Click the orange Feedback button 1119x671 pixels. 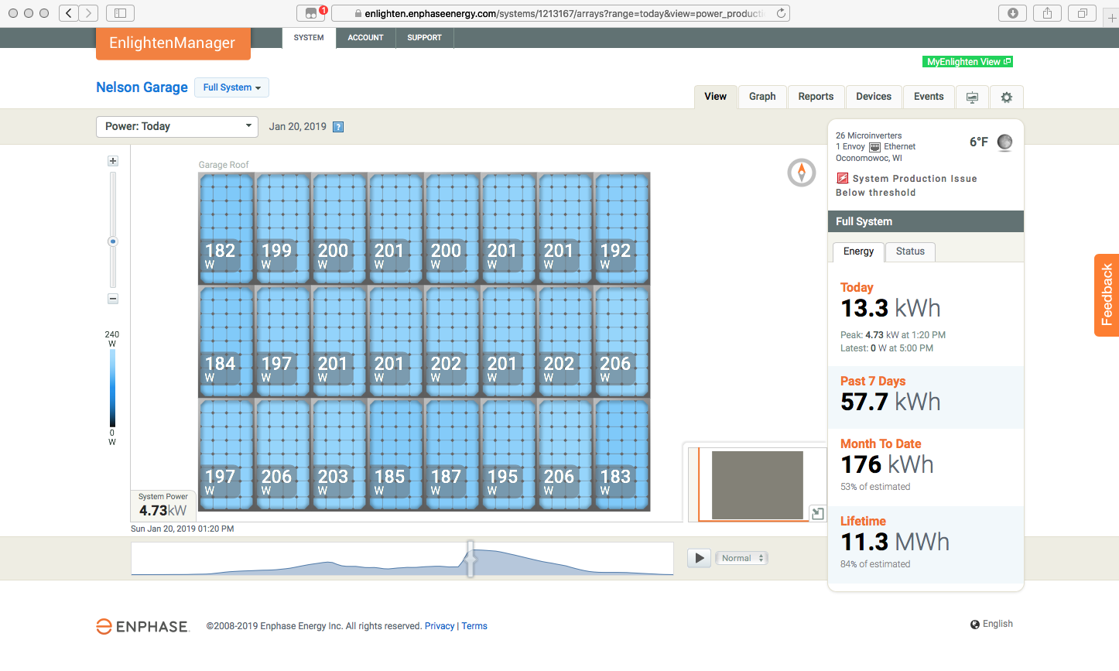pyautogui.click(x=1107, y=296)
